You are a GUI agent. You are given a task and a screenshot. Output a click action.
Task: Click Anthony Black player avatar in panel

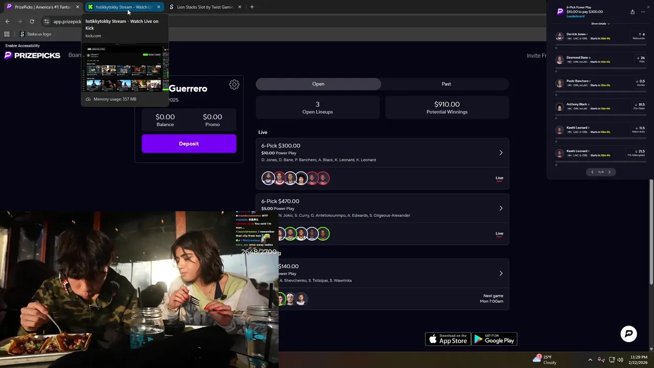[559, 107]
